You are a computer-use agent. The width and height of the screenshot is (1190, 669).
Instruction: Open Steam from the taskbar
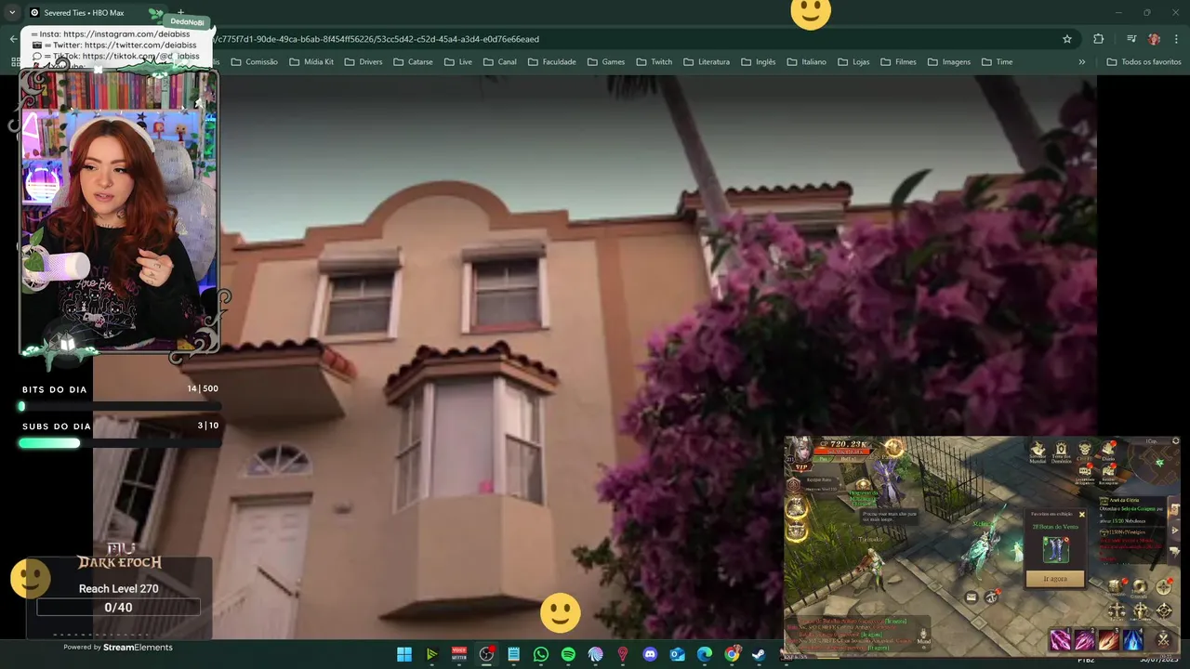(x=760, y=654)
